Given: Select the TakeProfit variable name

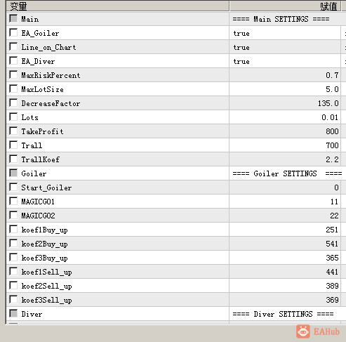Looking at the screenshot, I should pyautogui.click(x=42, y=131).
